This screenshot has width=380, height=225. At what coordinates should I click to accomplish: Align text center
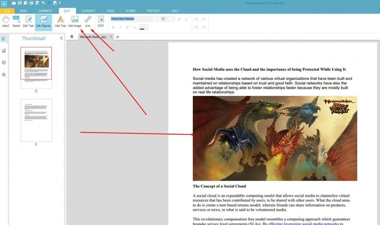point(204,19)
